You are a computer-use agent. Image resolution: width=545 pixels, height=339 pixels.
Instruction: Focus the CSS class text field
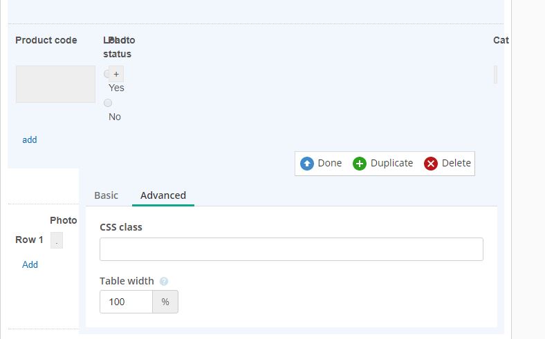291,249
